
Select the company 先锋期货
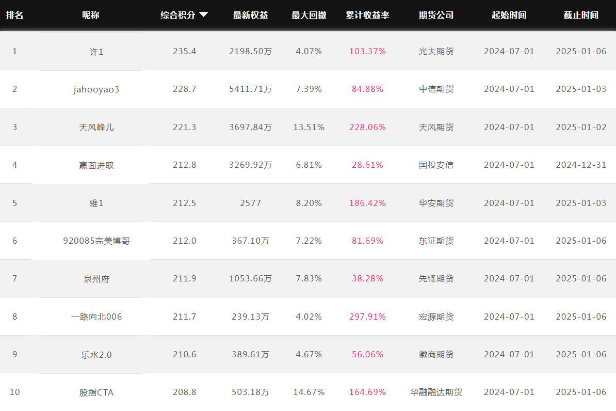(x=436, y=278)
